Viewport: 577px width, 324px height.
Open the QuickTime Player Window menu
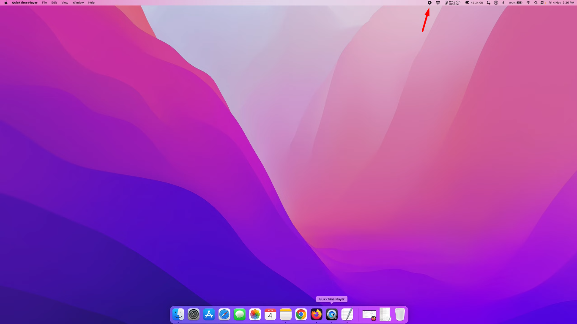78,3
